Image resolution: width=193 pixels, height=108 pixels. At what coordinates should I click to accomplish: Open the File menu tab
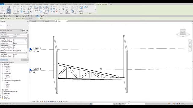(x=2, y=4)
